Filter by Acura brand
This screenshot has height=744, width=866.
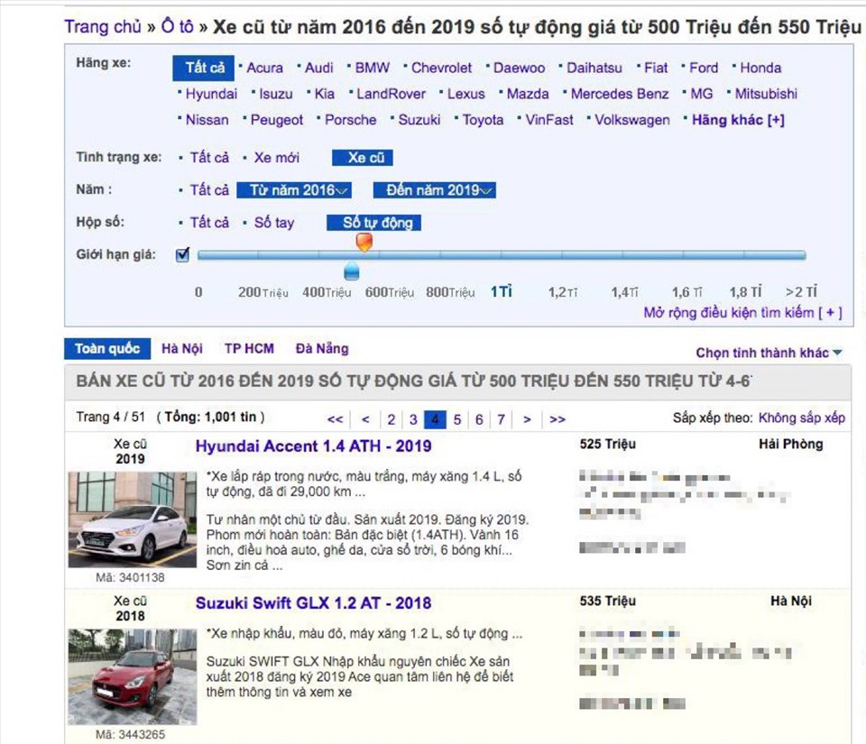[x=264, y=68]
